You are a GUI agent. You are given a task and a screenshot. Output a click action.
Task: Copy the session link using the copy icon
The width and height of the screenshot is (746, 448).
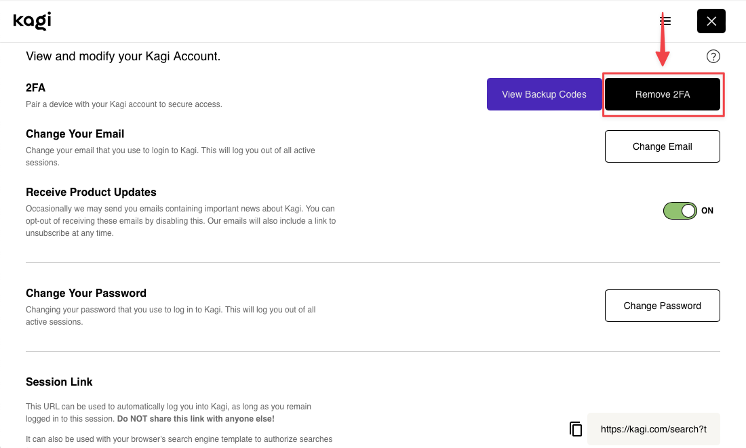[x=575, y=428]
